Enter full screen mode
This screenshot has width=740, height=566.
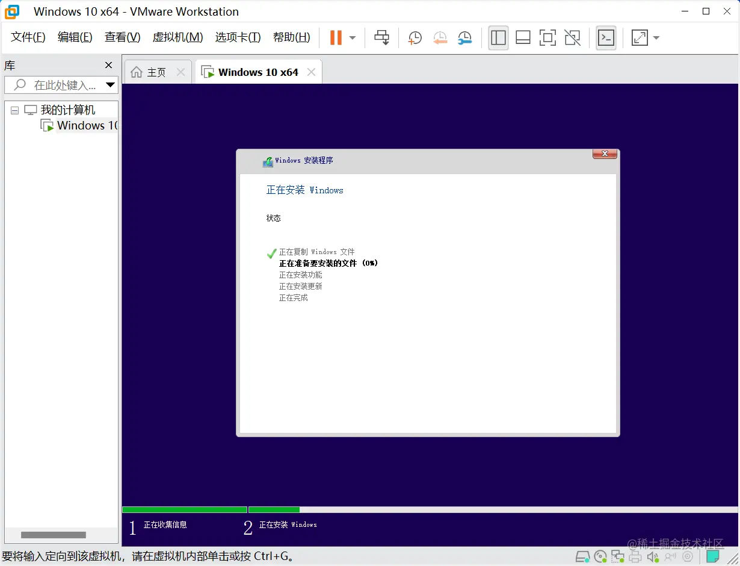tap(547, 38)
